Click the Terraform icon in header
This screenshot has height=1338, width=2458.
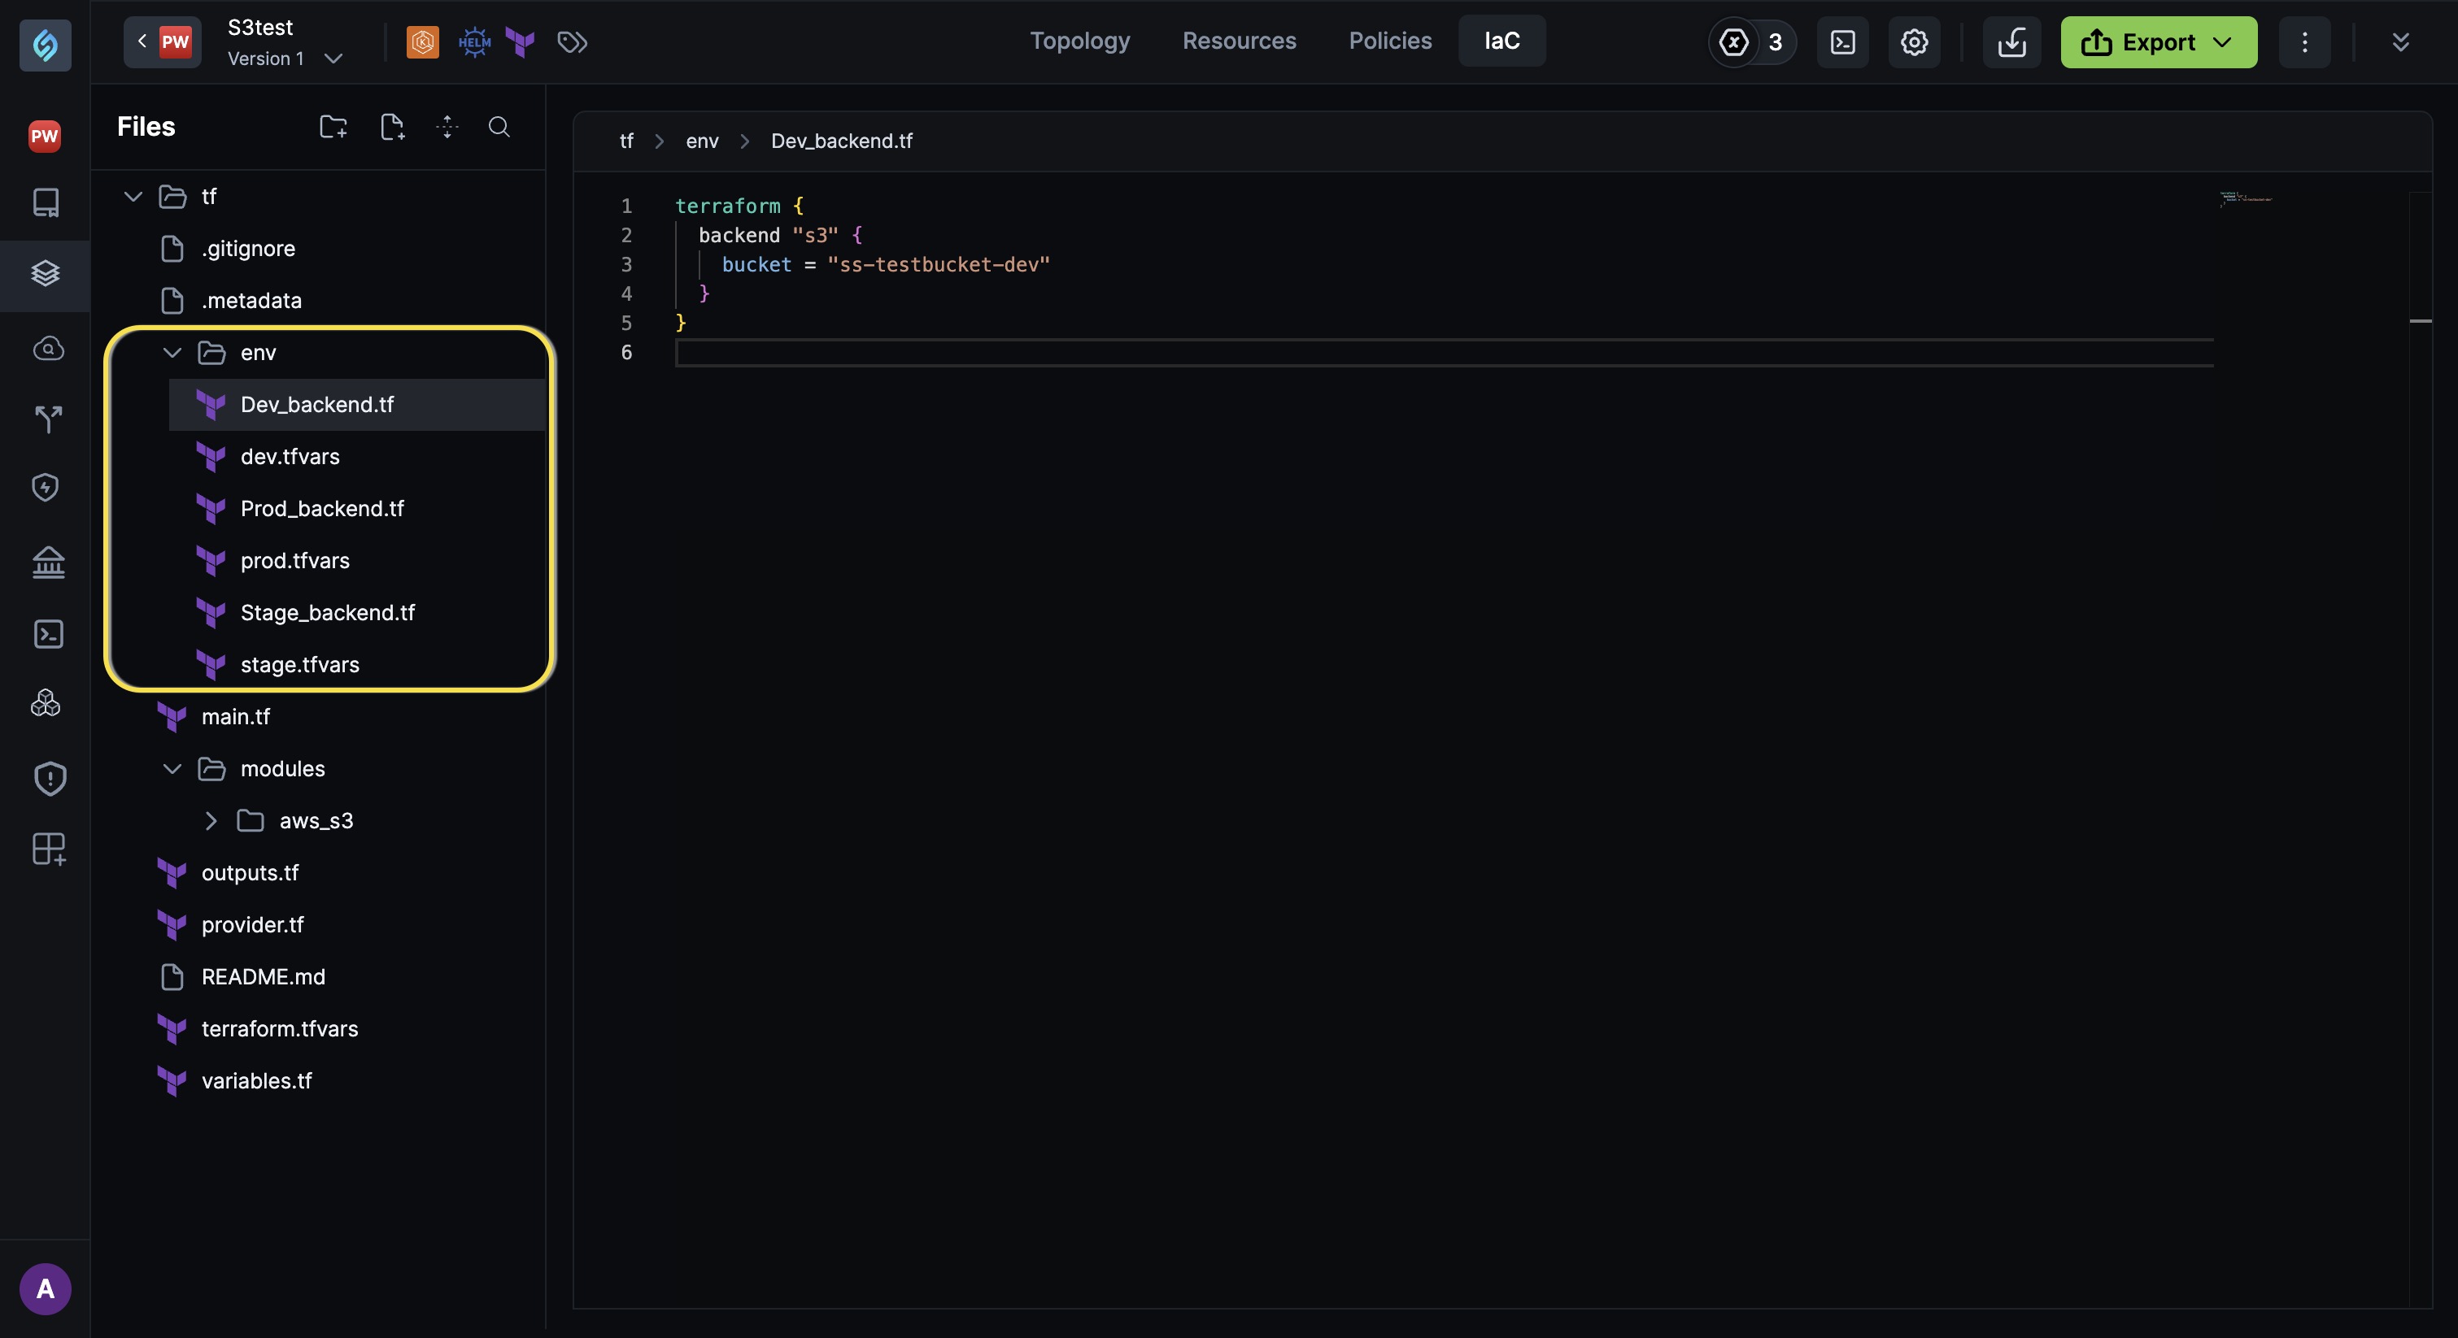tap(520, 41)
